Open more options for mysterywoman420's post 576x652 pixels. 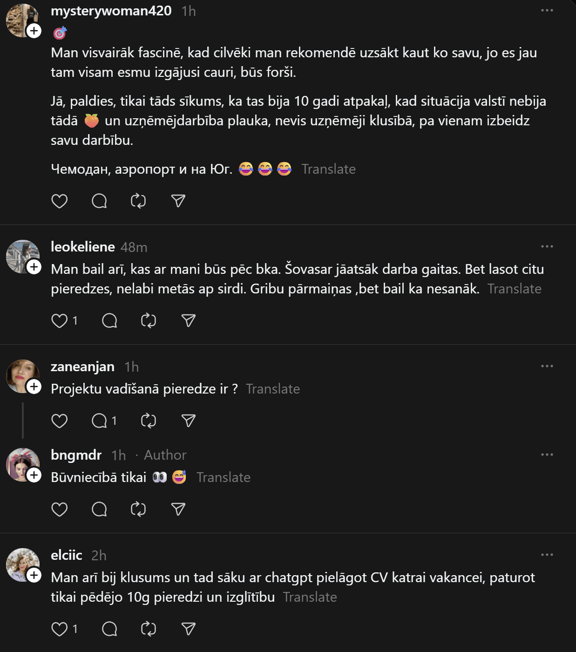point(547,10)
